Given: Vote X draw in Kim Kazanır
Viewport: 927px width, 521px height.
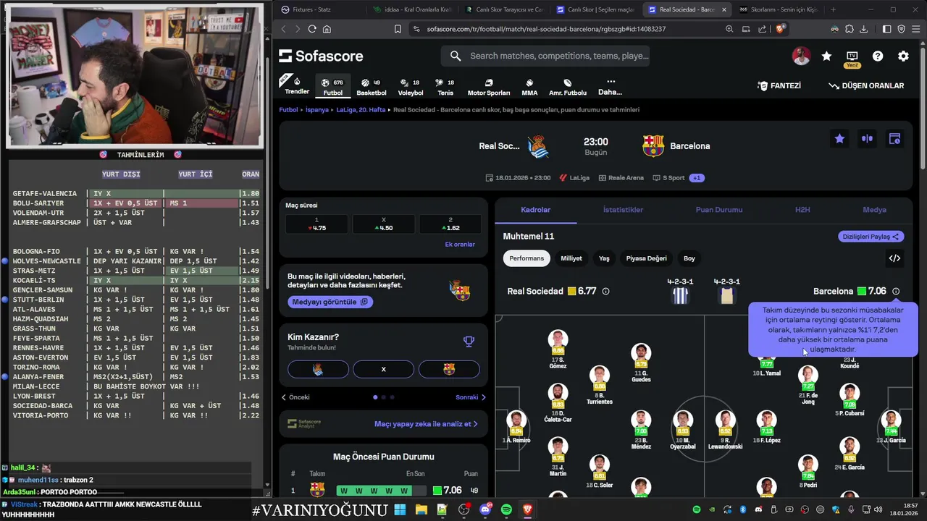Looking at the screenshot, I should click(383, 369).
